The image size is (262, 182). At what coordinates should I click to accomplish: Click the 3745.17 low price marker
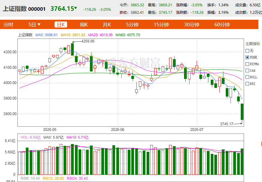pyautogui.click(x=226, y=124)
